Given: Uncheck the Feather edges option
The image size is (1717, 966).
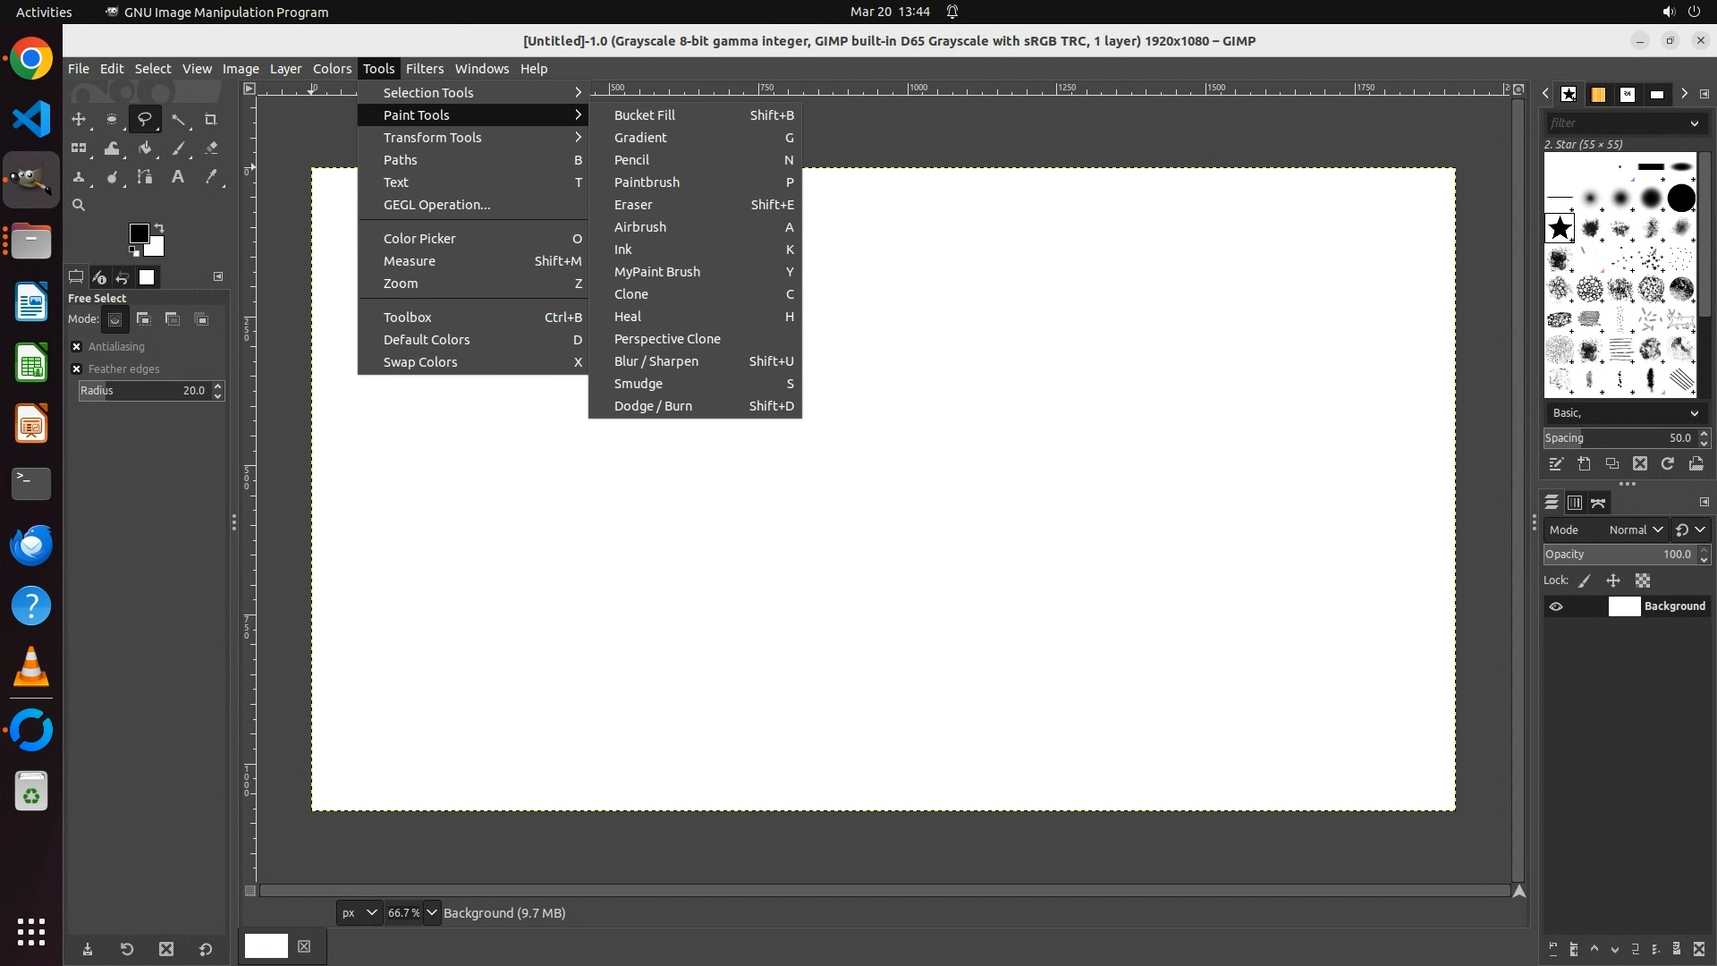Looking at the screenshot, I should point(77,369).
